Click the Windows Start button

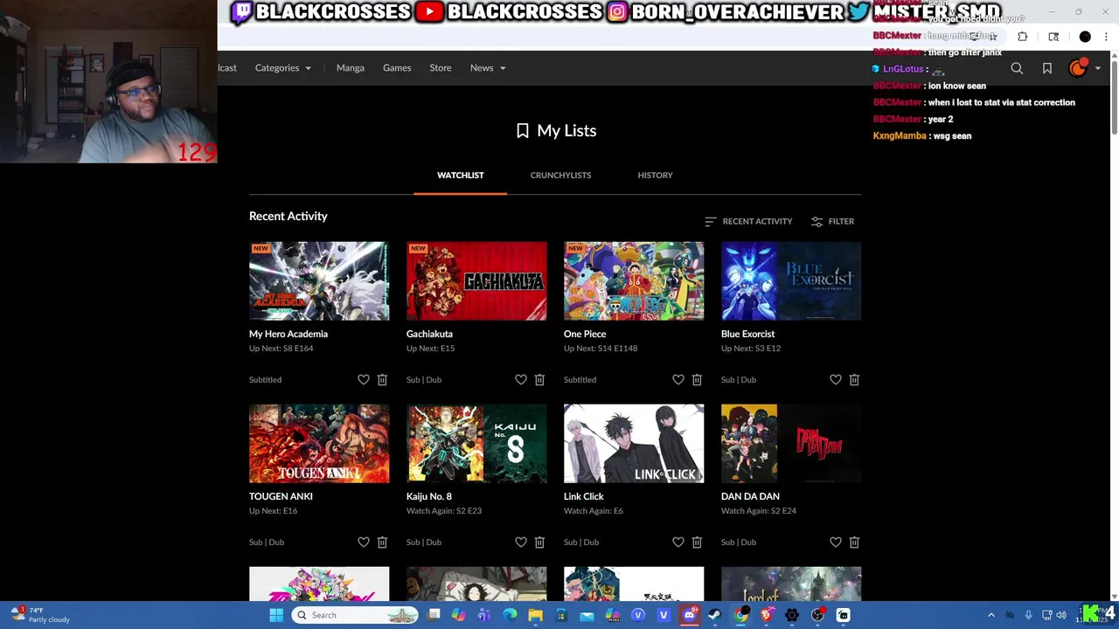pos(276,615)
